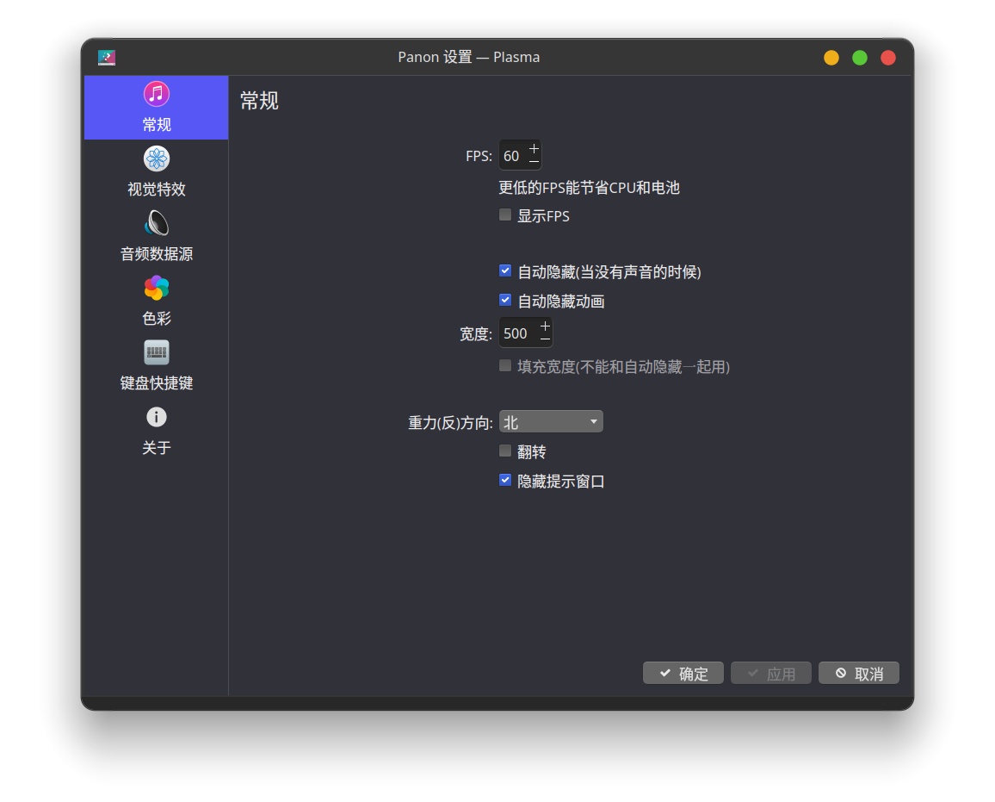Toggle the 自动隐藏动画 checkbox

pyautogui.click(x=505, y=301)
